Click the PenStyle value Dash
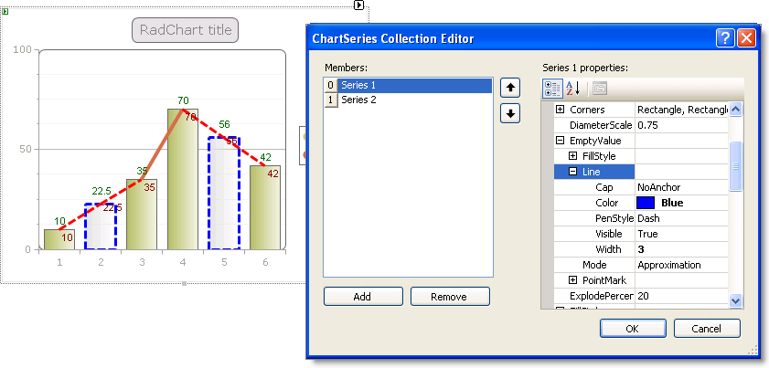This screenshot has width=769, height=368. (x=681, y=218)
